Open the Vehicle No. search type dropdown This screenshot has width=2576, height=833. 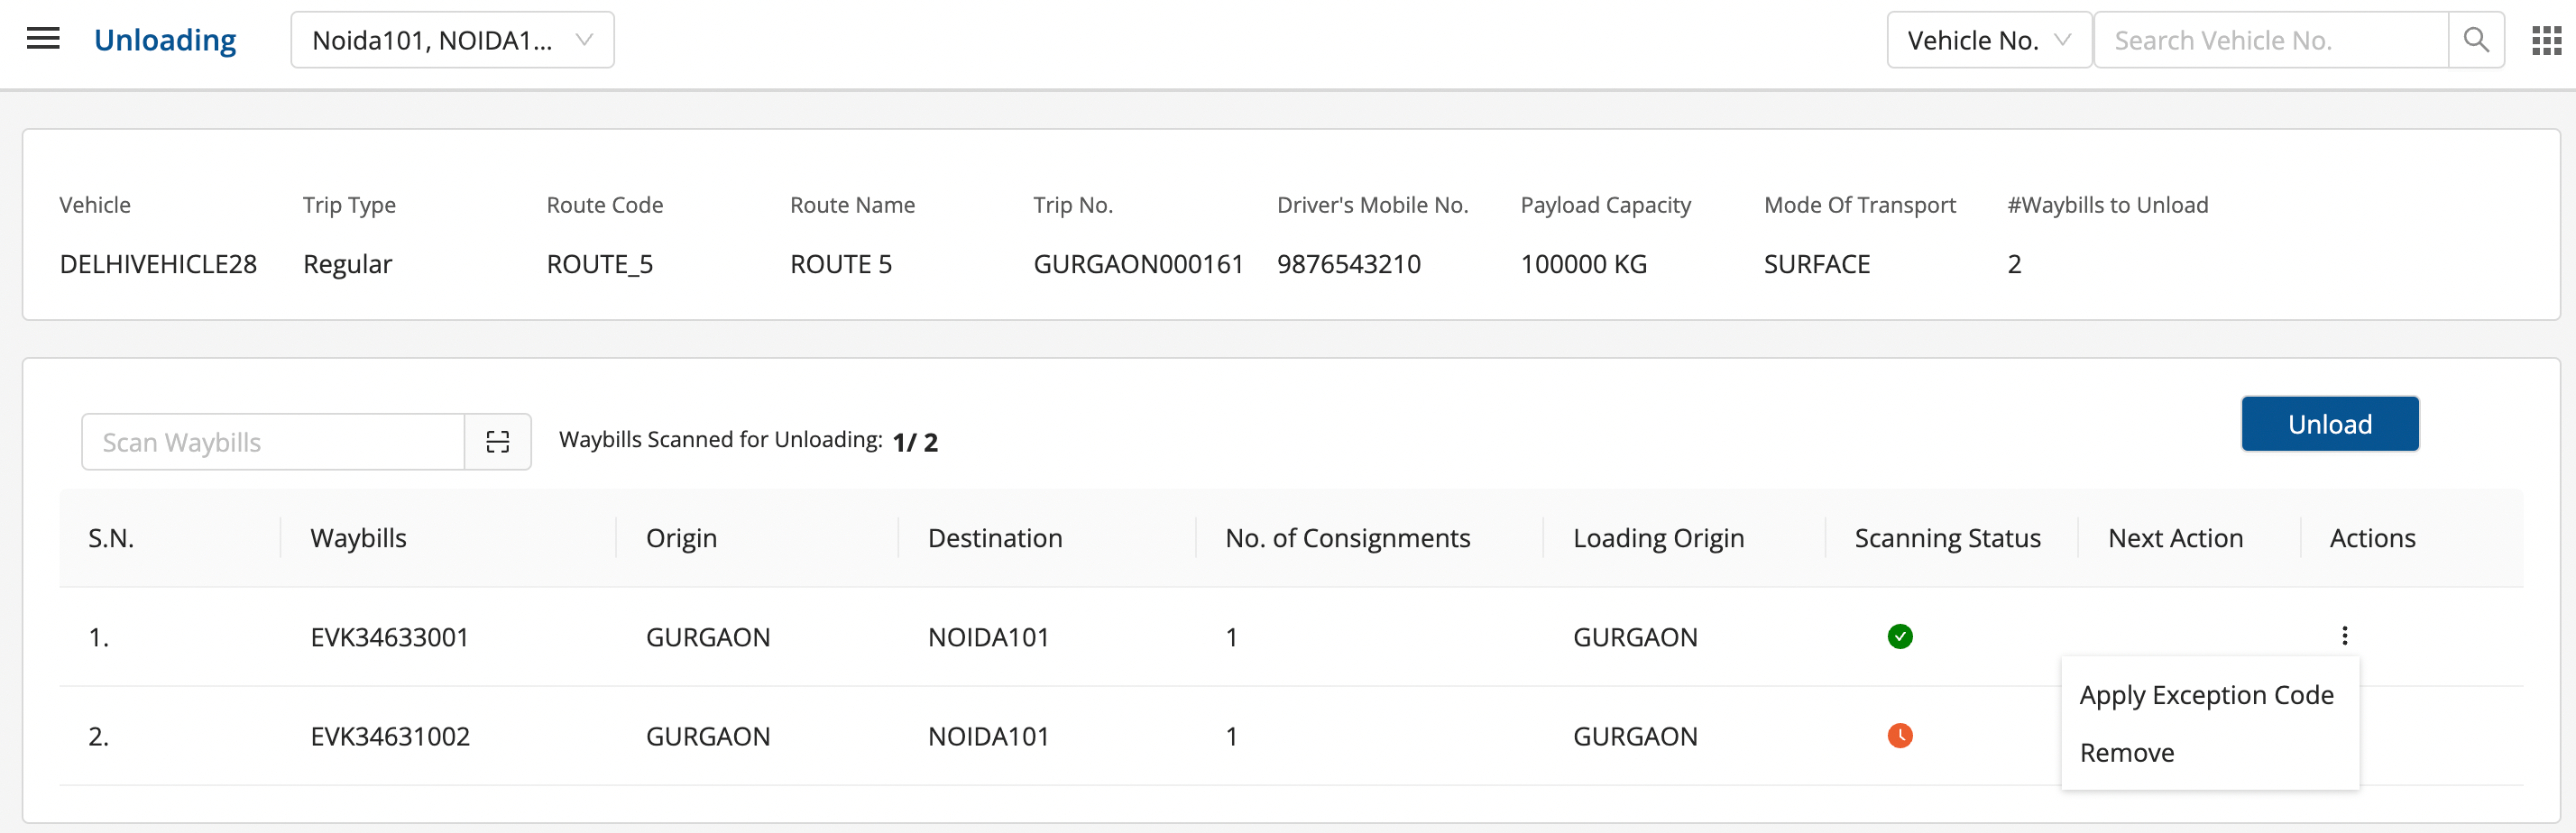pyautogui.click(x=1987, y=40)
